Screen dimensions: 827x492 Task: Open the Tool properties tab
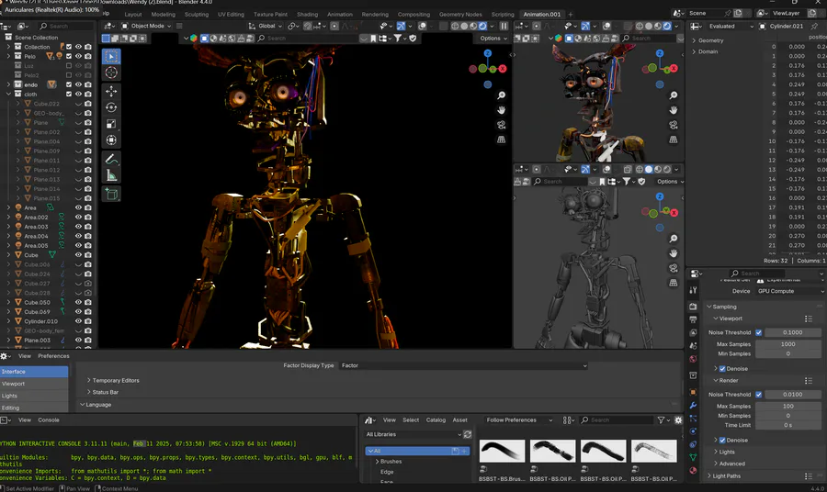693,290
